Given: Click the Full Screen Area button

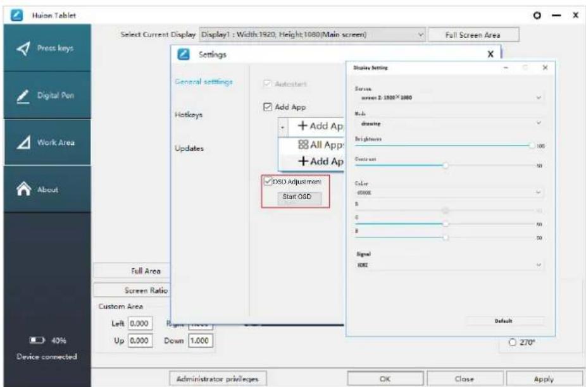Looking at the screenshot, I should 473,35.
